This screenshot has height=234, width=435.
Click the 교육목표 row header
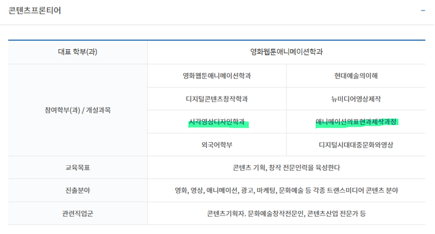point(78,168)
